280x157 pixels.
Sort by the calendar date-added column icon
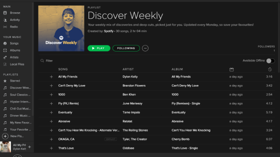tap(231, 69)
